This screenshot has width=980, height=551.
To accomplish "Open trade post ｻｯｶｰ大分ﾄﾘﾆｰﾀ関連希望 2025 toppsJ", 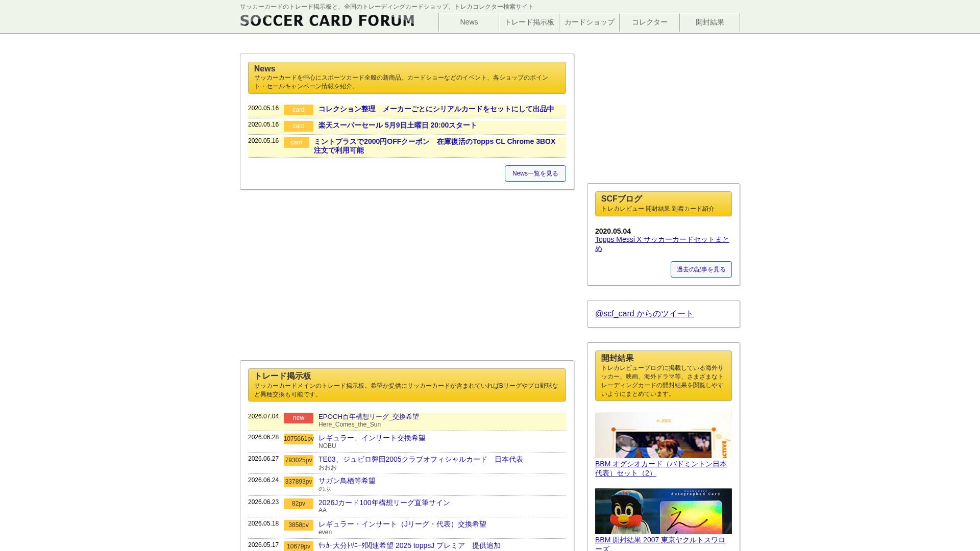I will [409, 546].
